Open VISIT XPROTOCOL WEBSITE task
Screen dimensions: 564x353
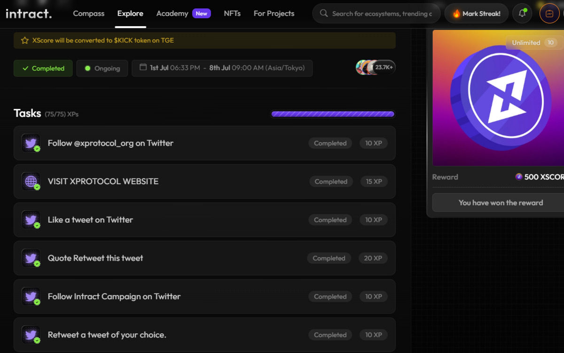[x=204, y=181]
